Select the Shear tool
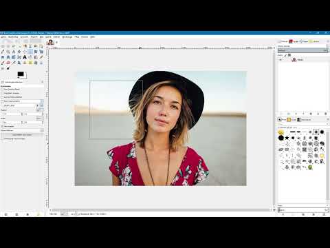 pos(3,57)
